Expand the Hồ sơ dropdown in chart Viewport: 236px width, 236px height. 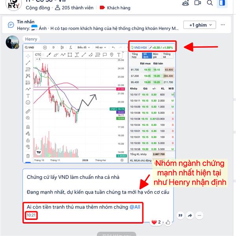point(101,48)
